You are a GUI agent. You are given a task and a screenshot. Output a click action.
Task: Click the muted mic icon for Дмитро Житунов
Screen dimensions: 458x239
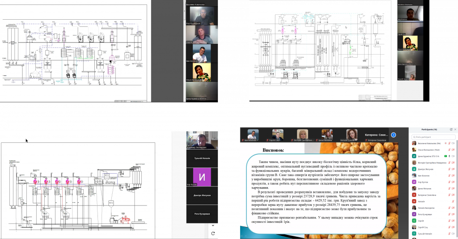pos(449,169)
